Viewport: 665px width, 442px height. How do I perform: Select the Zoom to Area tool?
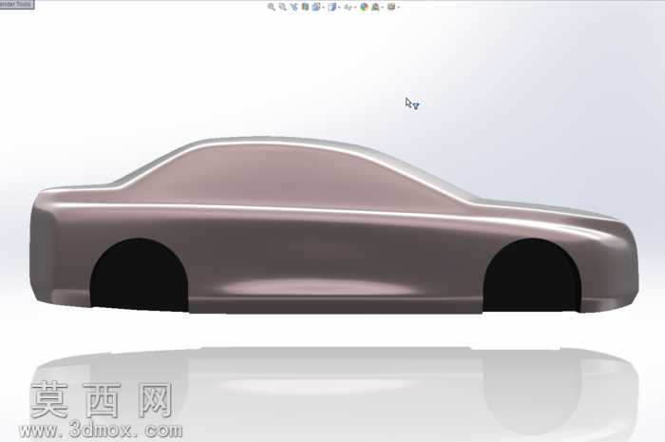coord(282,7)
